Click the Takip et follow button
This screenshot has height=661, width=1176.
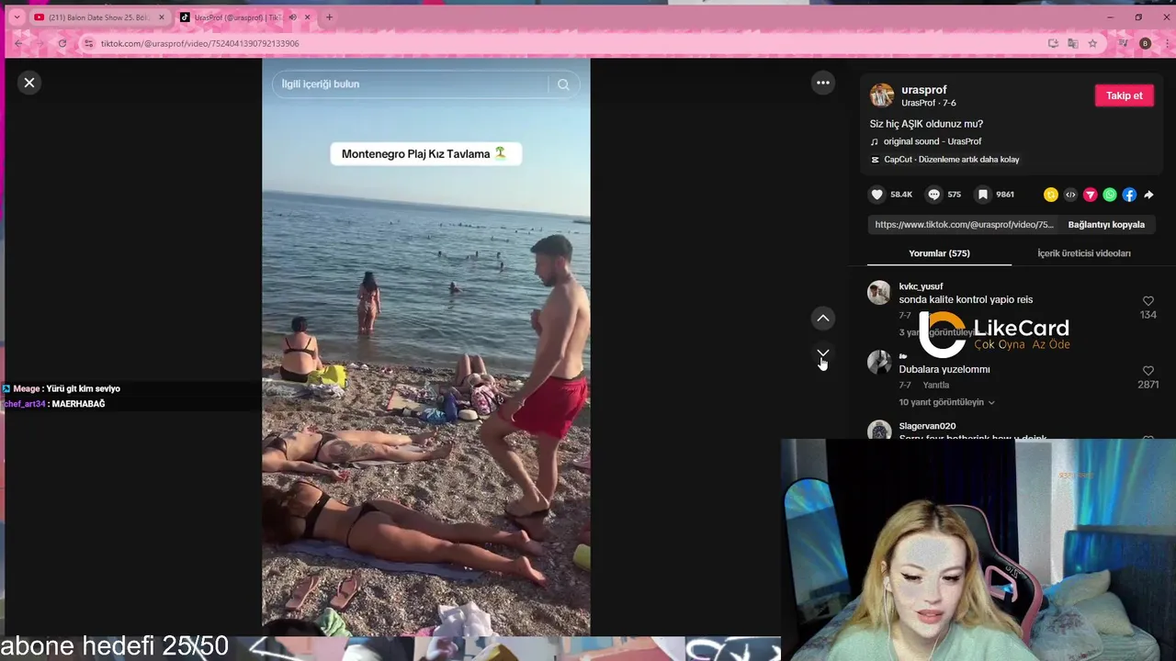click(1125, 95)
